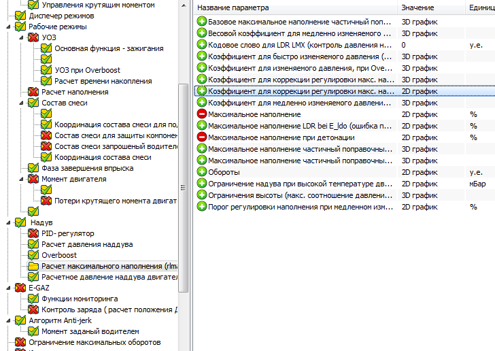The image size is (495, 351).
Task: Toggle the checkmark for Диспечер режимов
Action: 20,16
